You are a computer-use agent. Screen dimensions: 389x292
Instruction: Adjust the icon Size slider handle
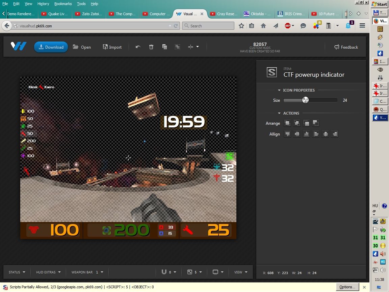305,100
